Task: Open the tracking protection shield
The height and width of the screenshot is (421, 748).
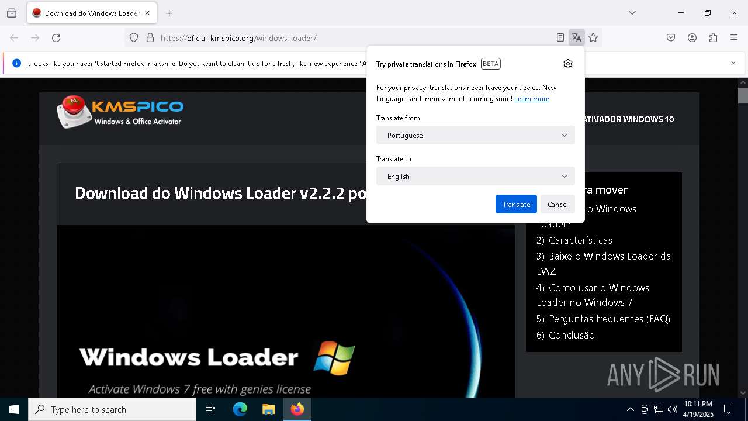Action: click(x=134, y=38)
